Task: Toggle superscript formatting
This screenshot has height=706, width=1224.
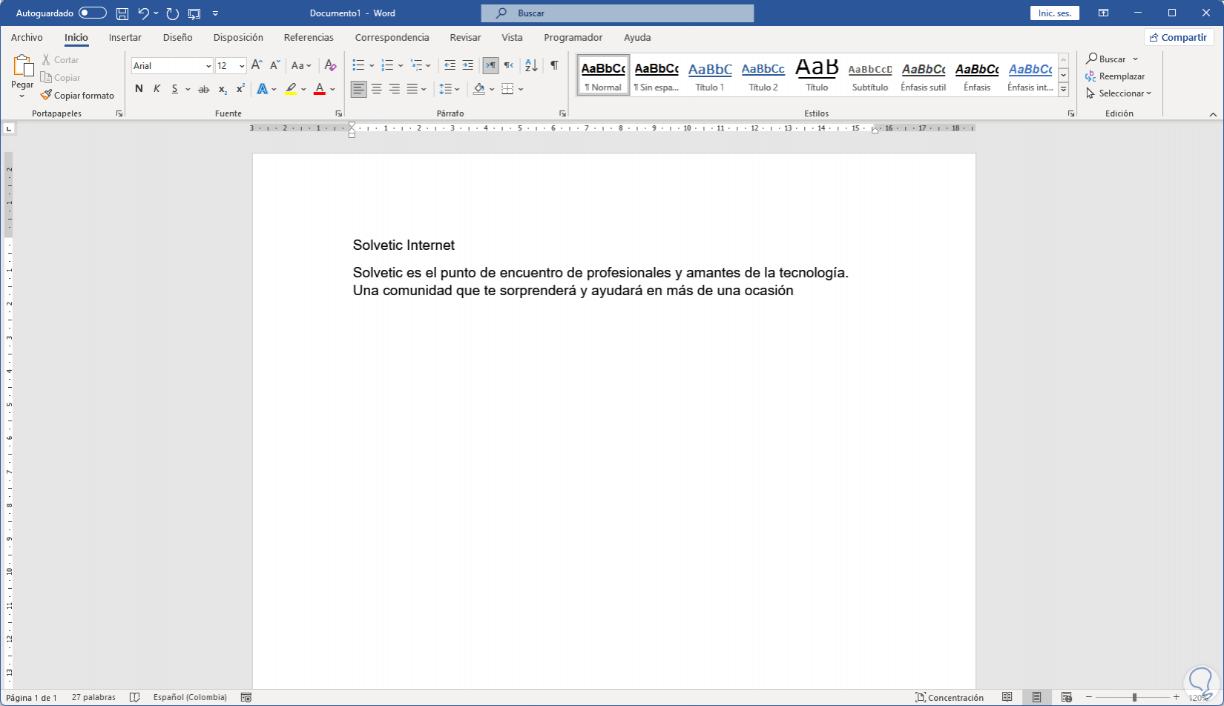Action: [x=240, y=89]
